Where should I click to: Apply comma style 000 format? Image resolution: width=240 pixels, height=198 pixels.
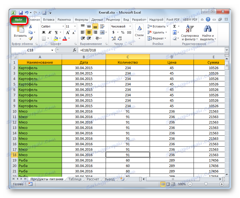coord(129,32)
